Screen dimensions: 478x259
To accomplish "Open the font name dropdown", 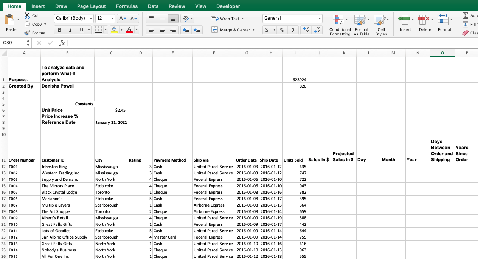I will [91, 18].
